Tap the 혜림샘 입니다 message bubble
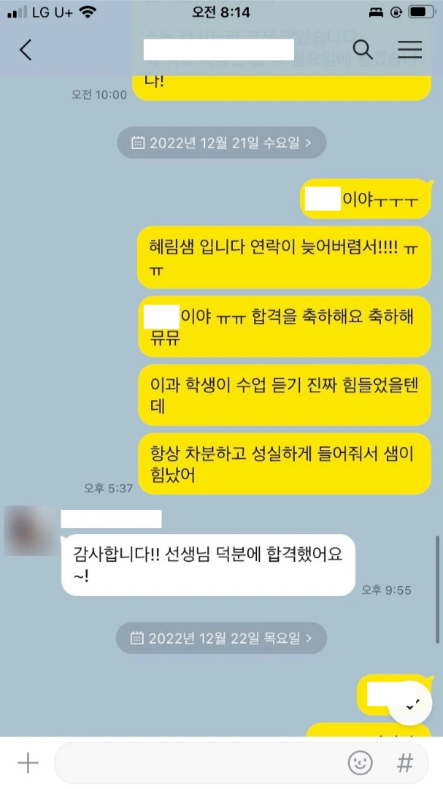Image resolution: width=443 pixels, height=789 pixels. [284, 257]
